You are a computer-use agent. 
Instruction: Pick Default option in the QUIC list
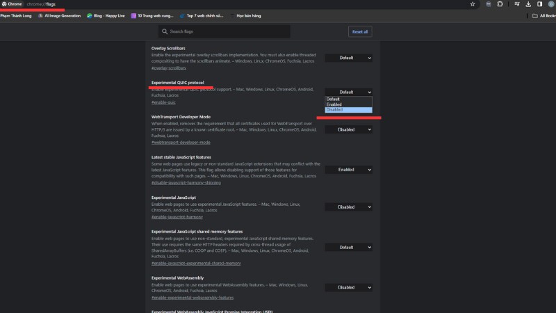pyautogui.click(x=349, y=99)
